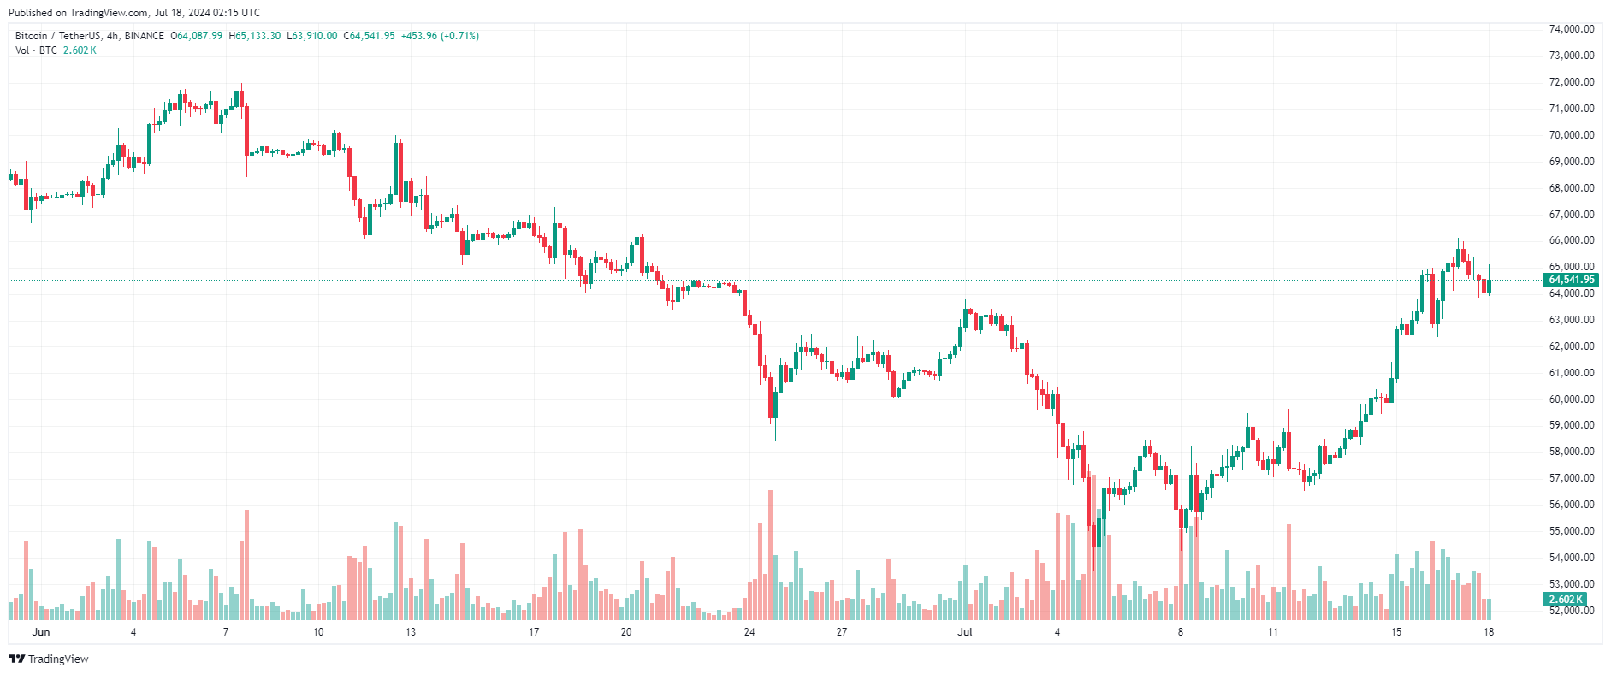Click the closing value C64,541.95 in legend

tap(370, 36)
